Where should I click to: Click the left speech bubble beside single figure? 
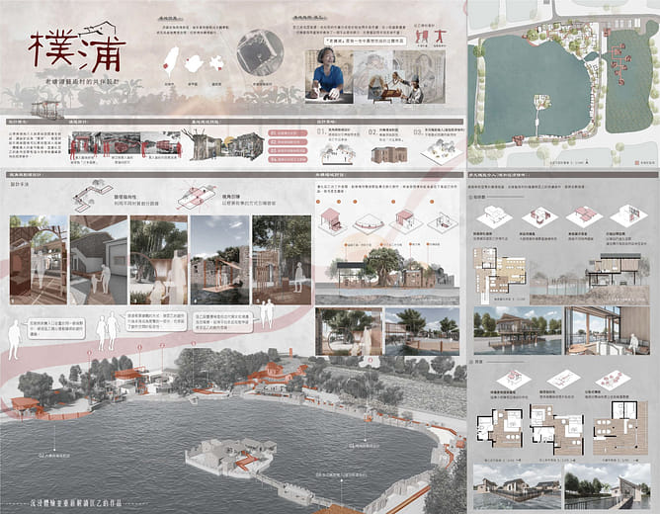coord(57,329)
